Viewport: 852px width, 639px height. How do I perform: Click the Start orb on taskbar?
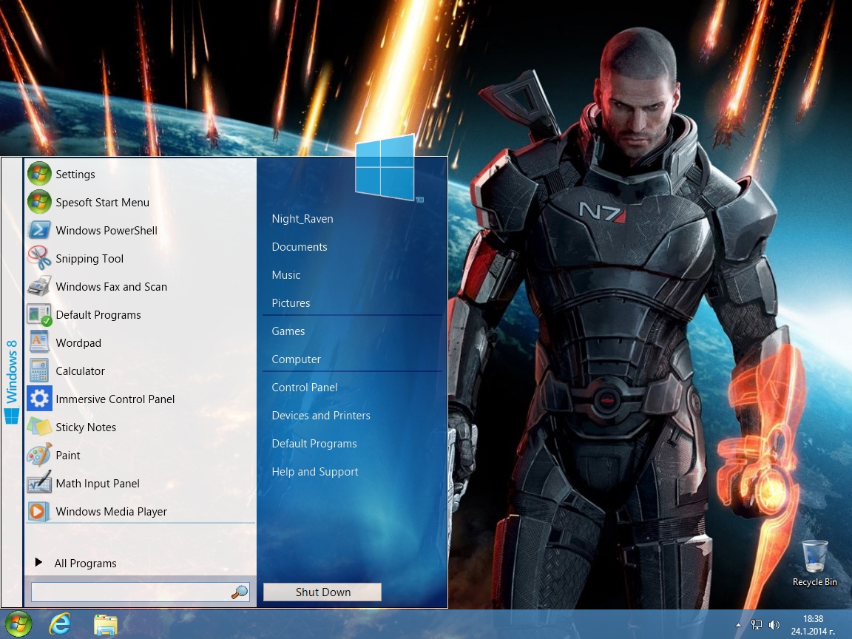pos(18,624)
